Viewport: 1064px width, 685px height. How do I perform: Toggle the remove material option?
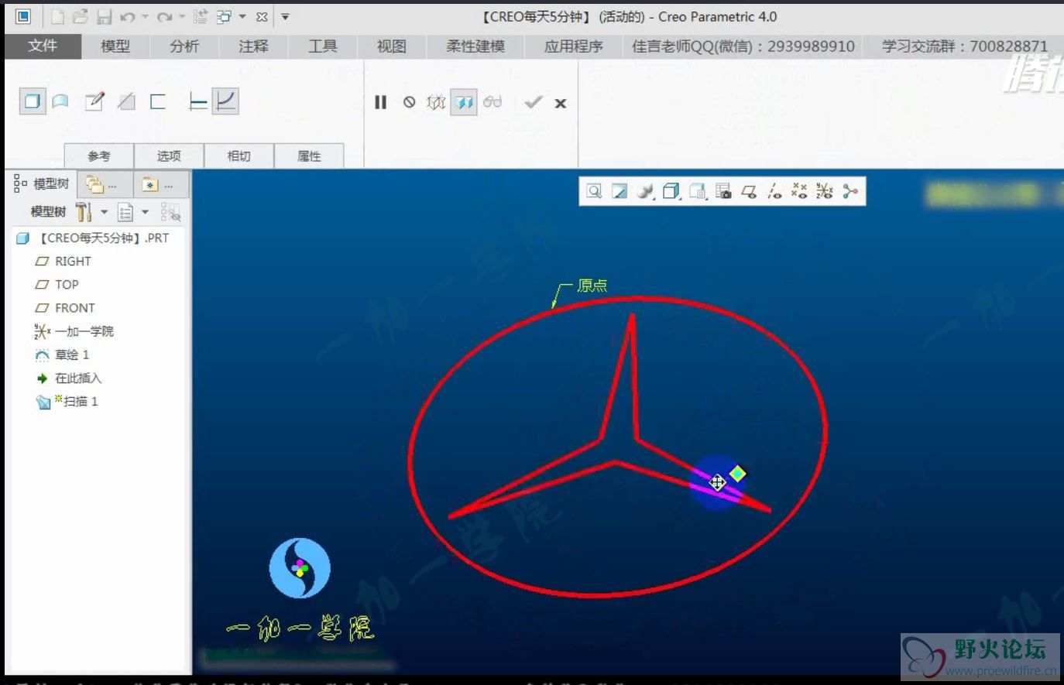pos(126,101)
